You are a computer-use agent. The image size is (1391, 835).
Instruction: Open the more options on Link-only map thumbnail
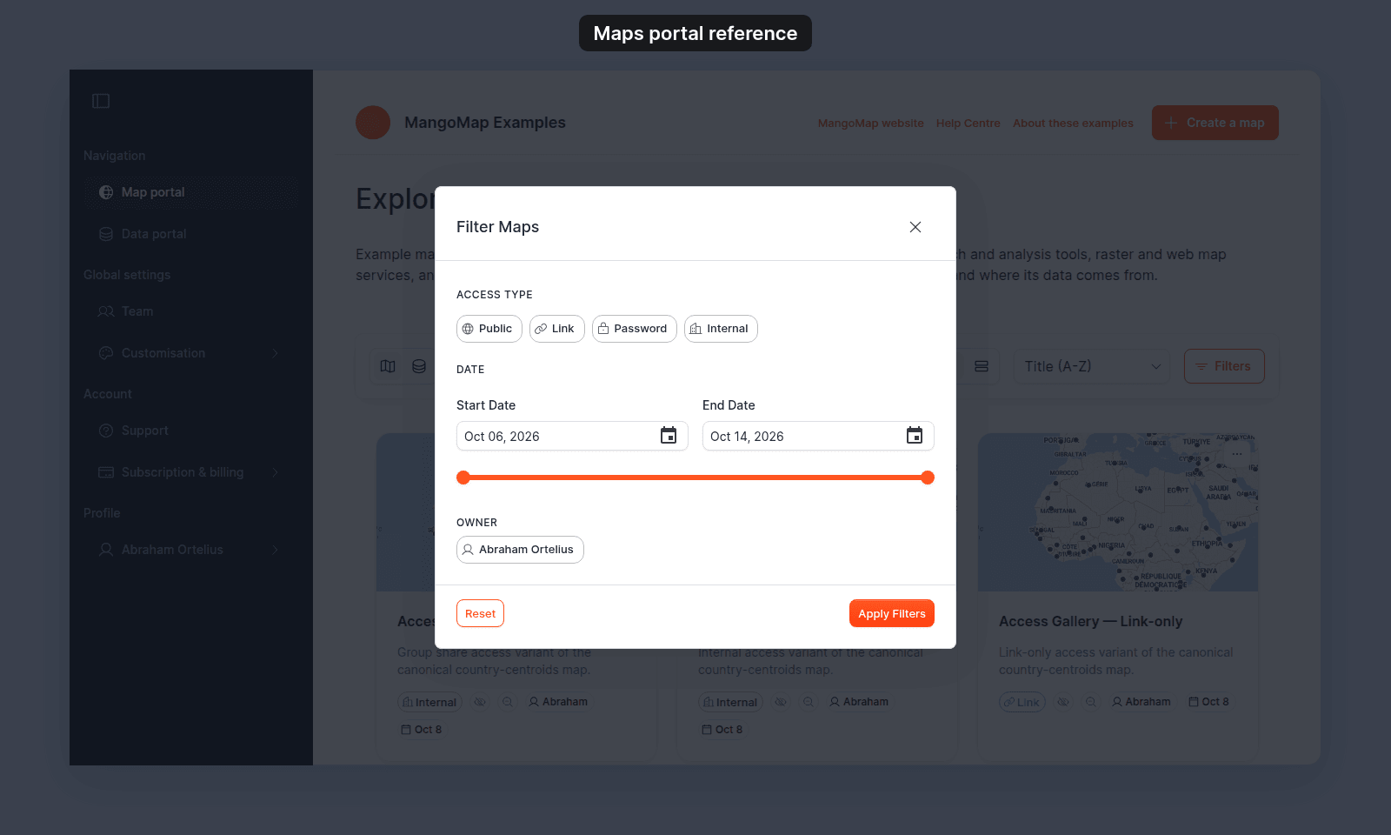tap(1237, 454)
